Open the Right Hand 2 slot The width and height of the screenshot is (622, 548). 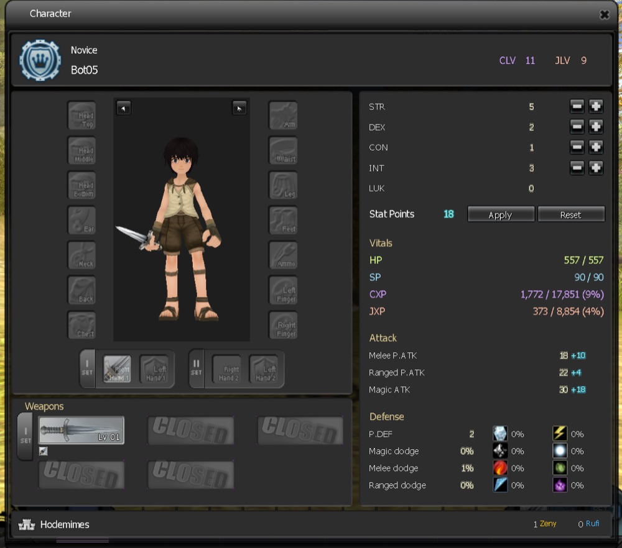pos(226,369)
